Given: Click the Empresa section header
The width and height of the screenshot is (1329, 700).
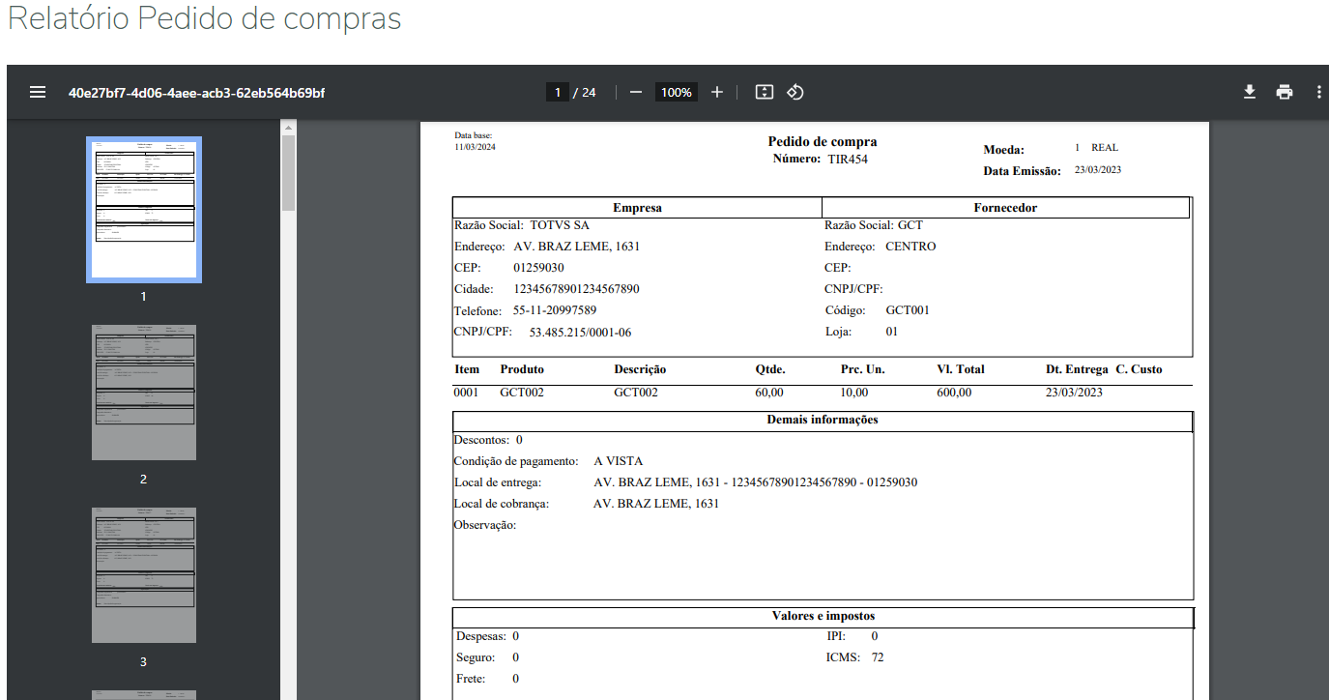Looking at the screenshot, I should tap(637, 208).
